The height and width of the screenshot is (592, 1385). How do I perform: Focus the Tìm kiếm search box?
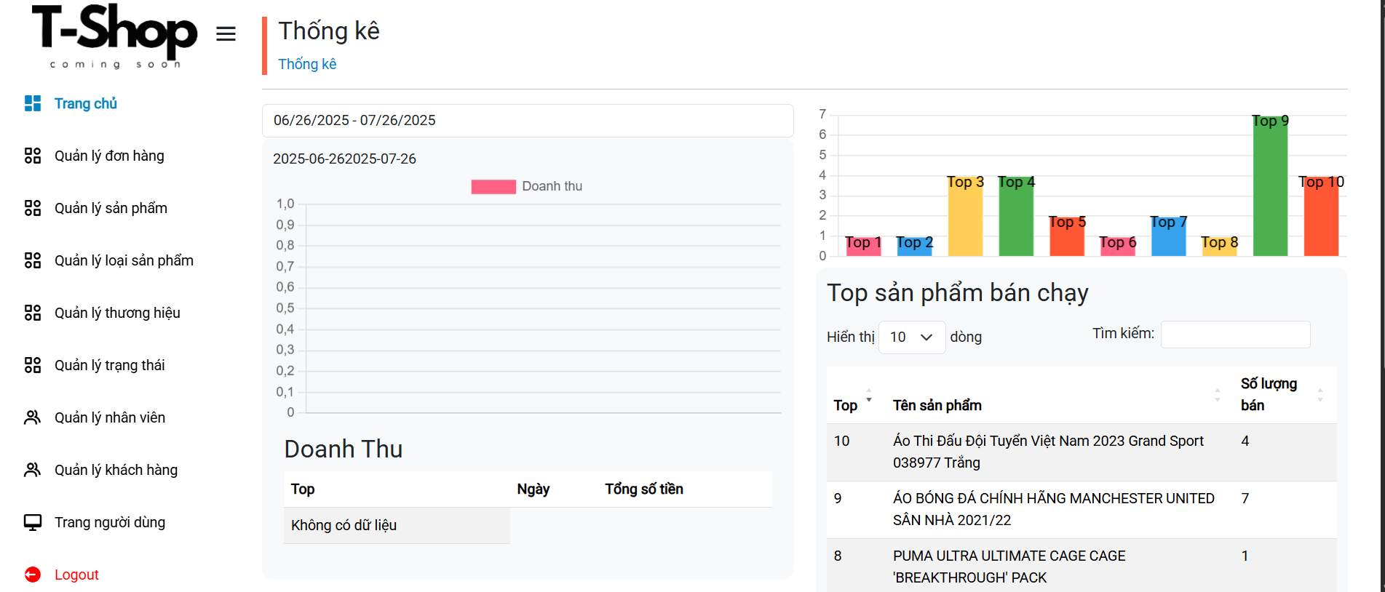point(1235,334)
